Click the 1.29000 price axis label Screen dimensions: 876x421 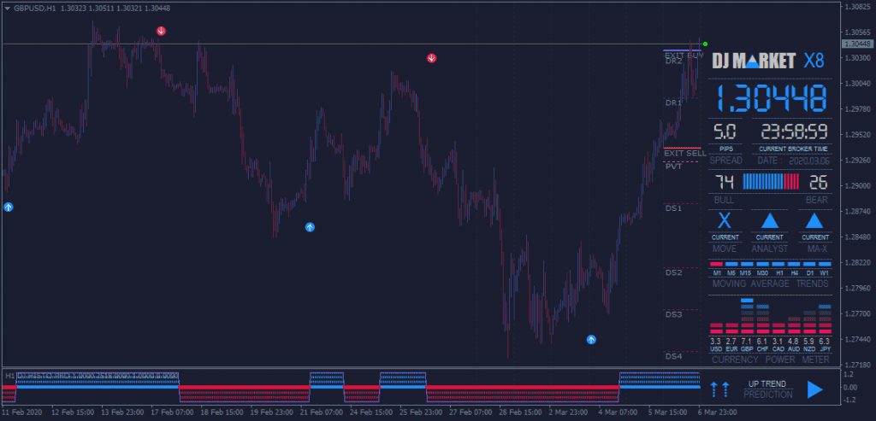857,185
